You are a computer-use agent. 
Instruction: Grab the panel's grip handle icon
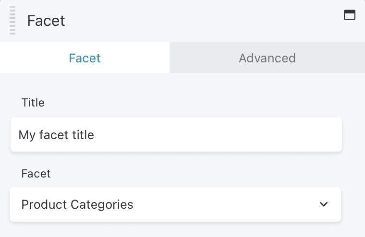tap(12, 20)
